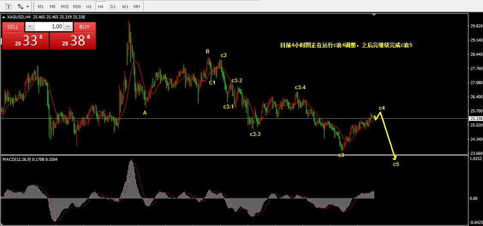483x226 pixels.
Task: Switch chart to W1 timeframe
Action: pos(125,6)
